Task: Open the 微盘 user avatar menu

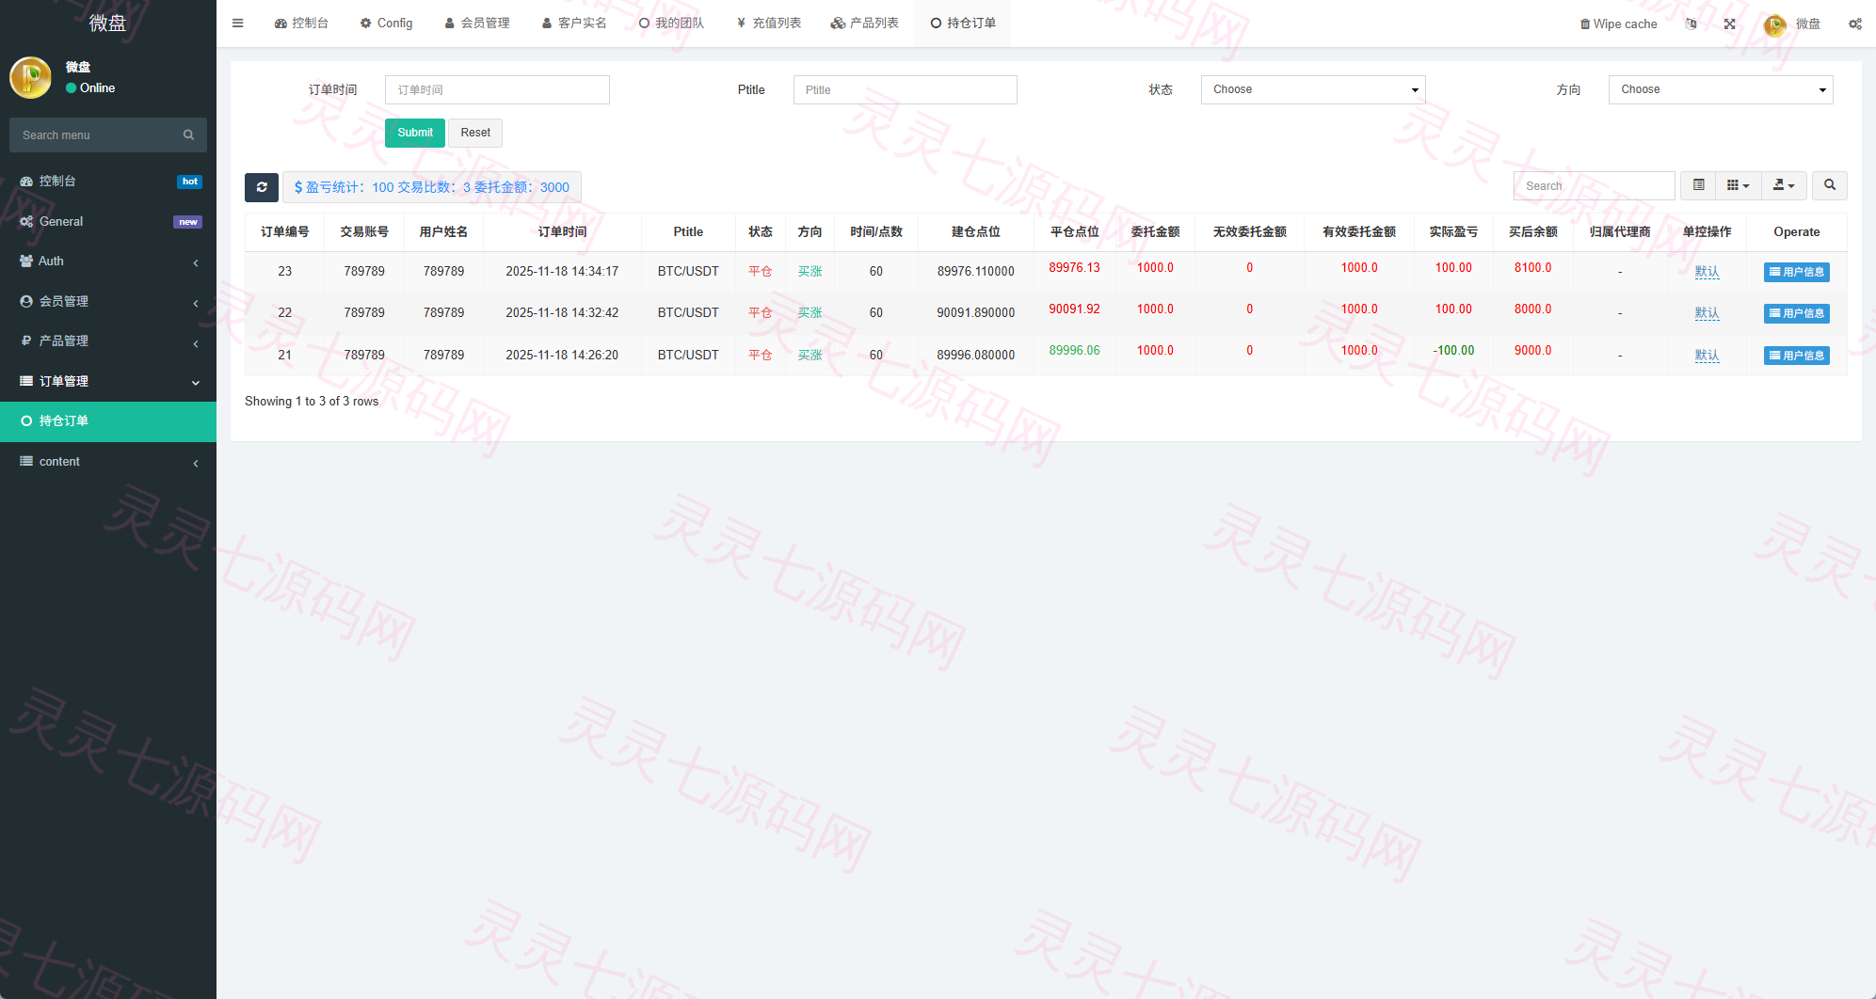Action: 1792,24
